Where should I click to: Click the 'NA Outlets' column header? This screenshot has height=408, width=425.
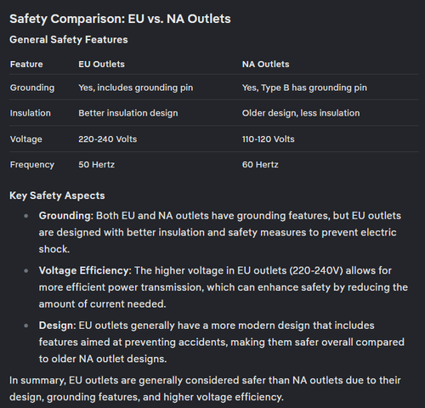pyautogui.click(x=265, y=64)
